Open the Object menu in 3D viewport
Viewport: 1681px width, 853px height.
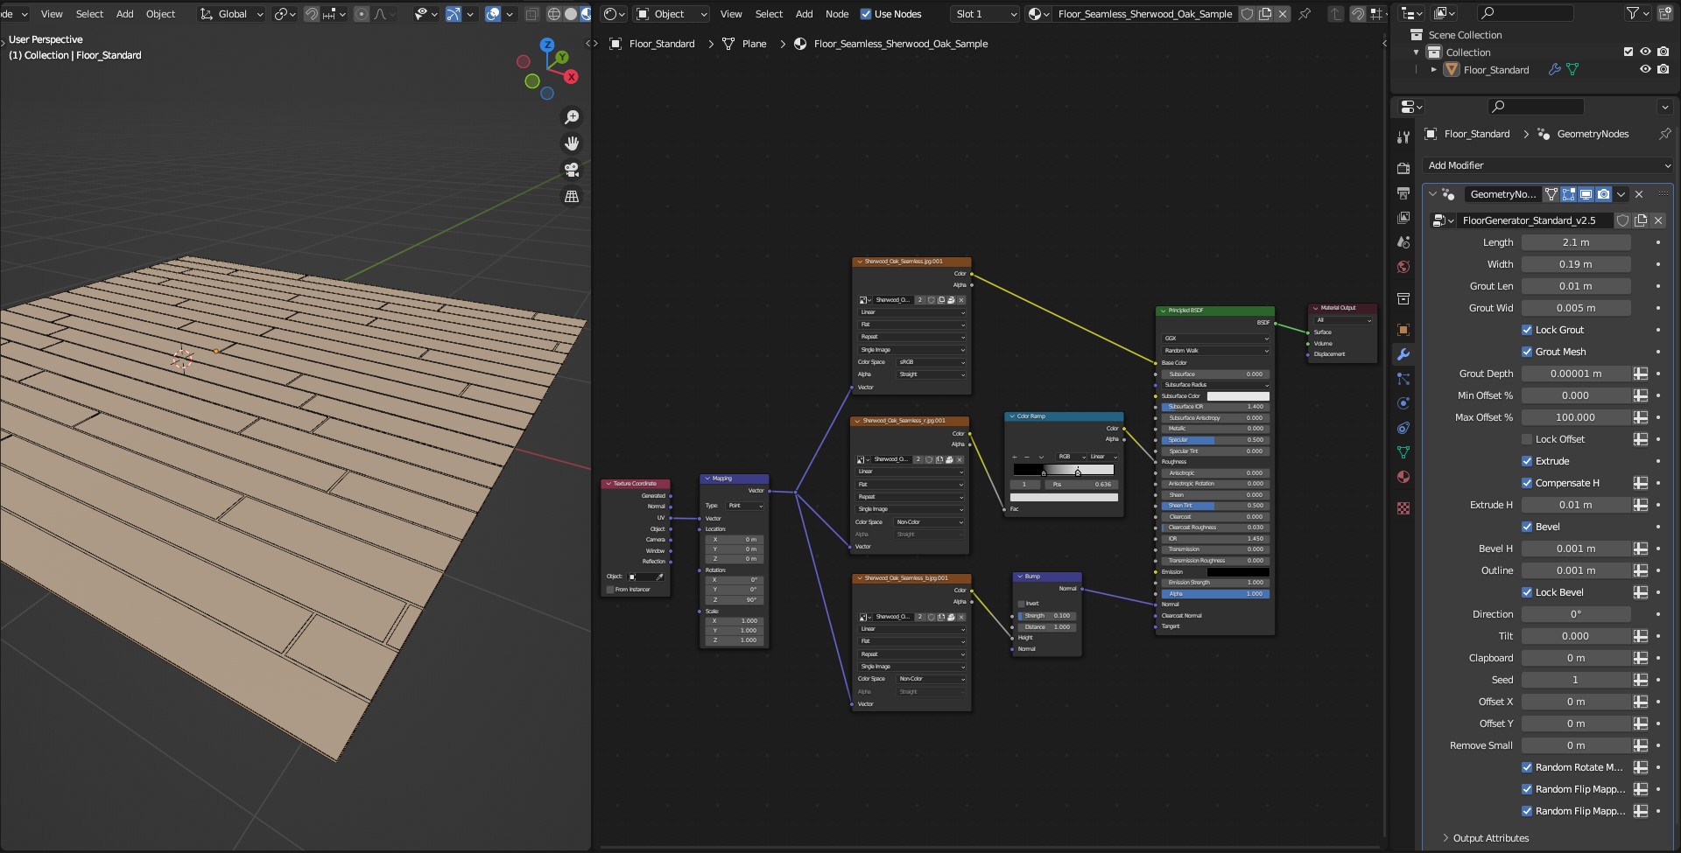(160, 14)
